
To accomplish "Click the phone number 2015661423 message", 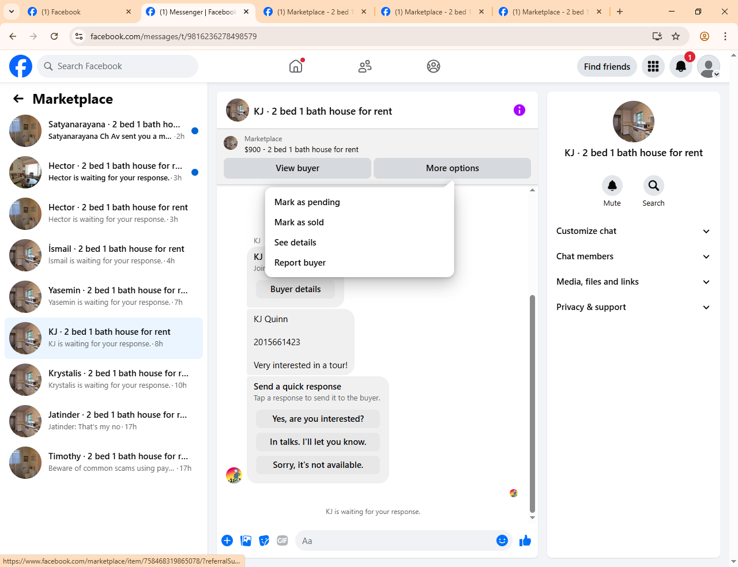I will [x=277, y=342].
